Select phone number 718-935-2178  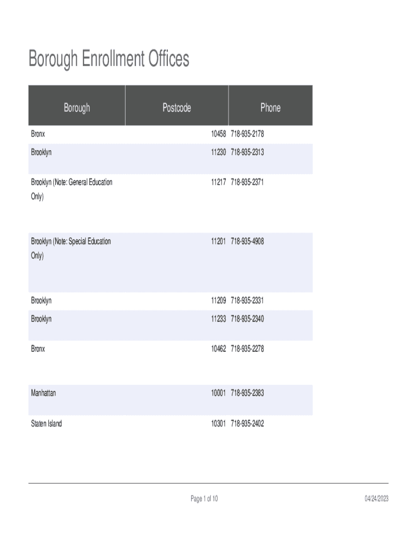(x=247, y=134)
